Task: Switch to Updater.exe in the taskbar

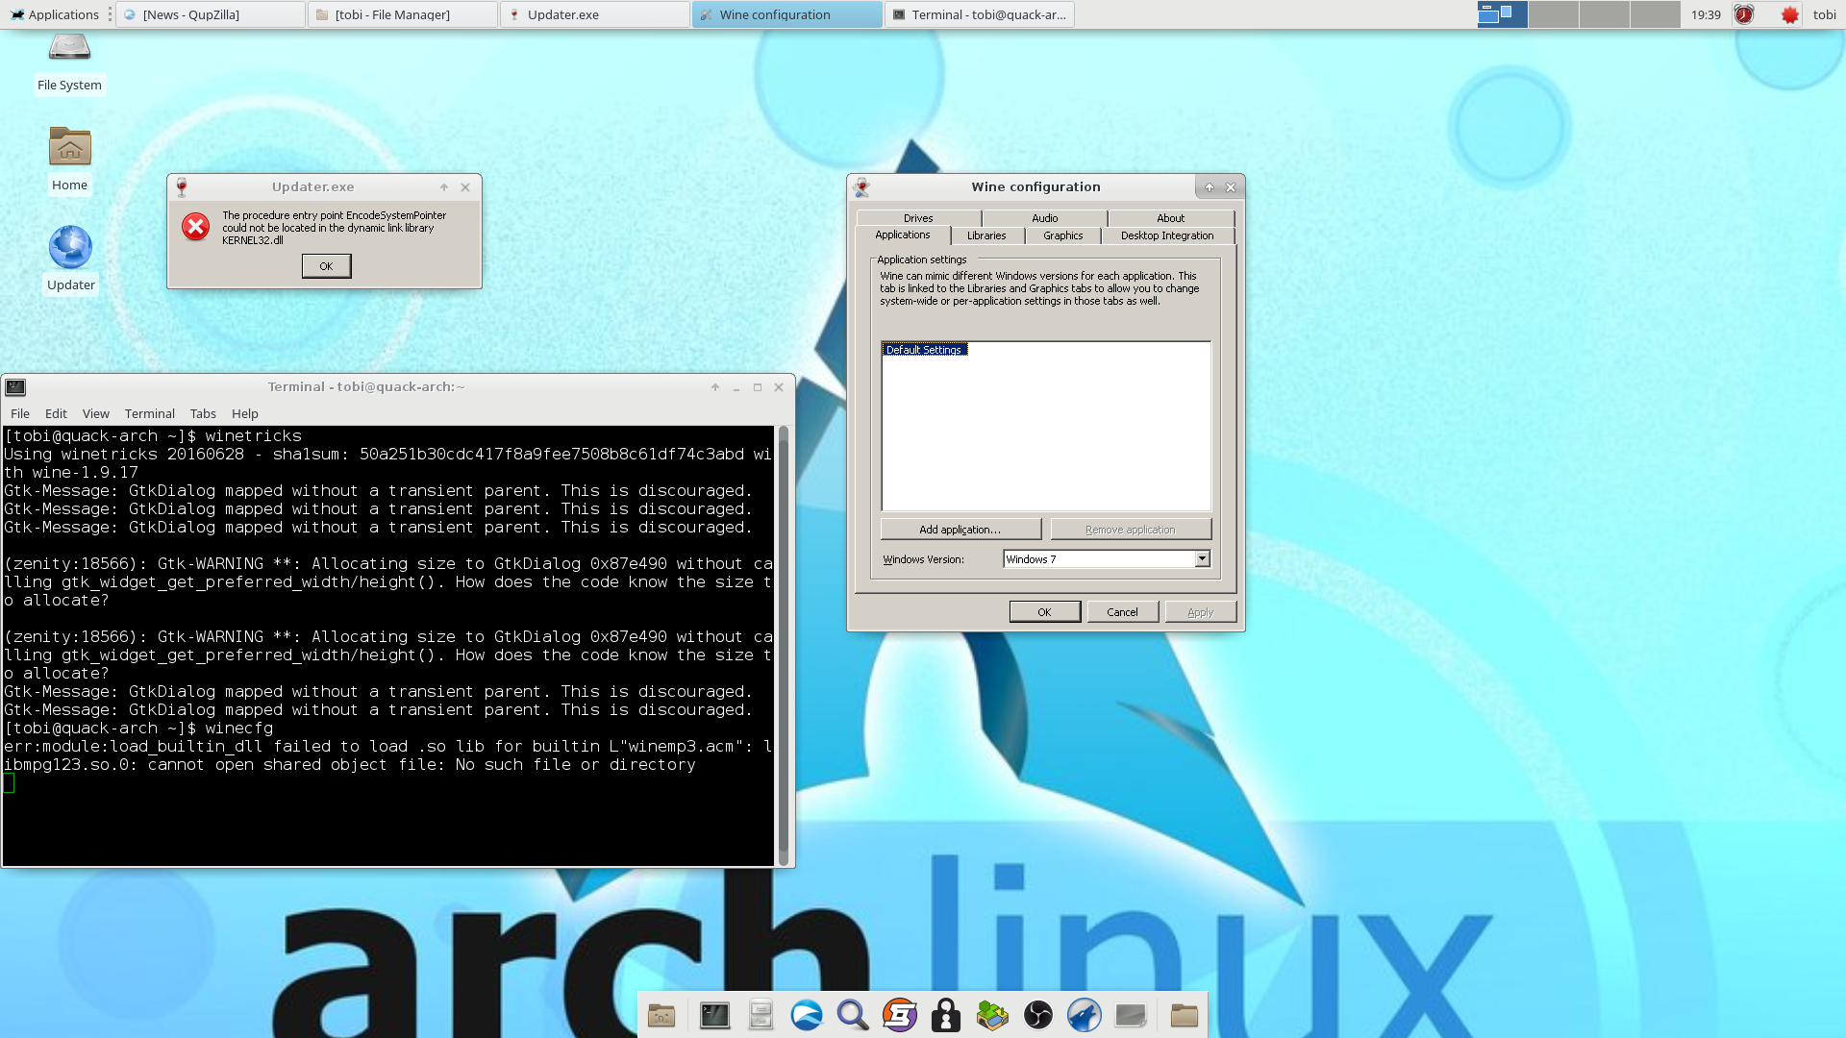Action: [595, 14]
